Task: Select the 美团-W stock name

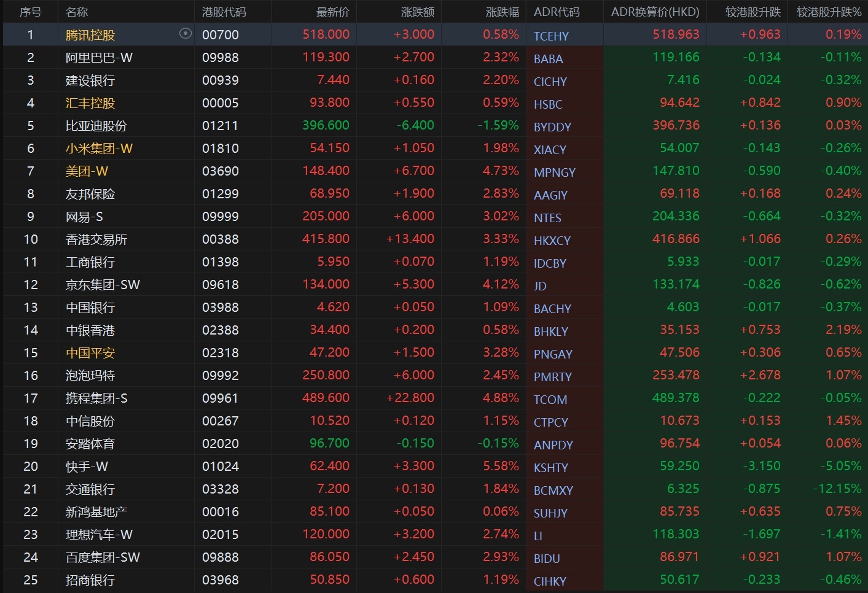Action: 87,171
